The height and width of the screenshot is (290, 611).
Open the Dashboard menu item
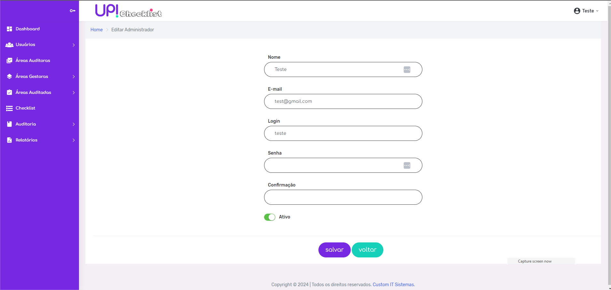[40, 29]
